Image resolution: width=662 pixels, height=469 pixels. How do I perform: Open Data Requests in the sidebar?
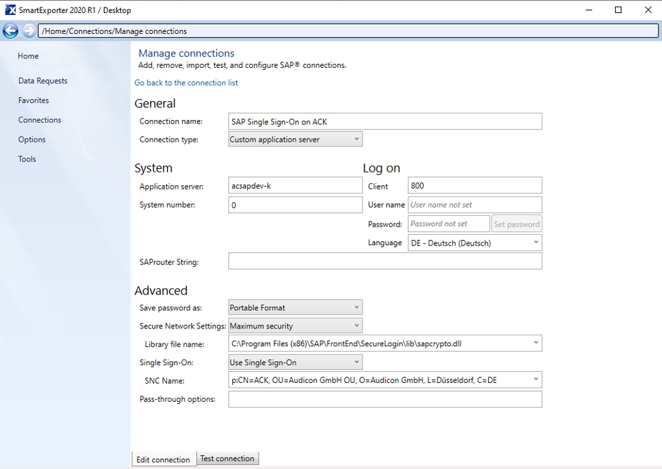click(43, 81)
